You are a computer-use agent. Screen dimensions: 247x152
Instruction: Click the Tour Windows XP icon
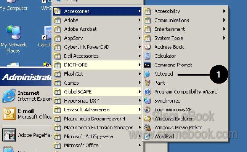tap(147, 109)
